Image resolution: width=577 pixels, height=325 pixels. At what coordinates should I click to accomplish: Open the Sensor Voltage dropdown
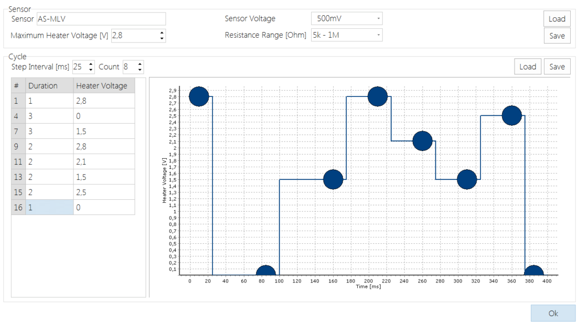[x=347, y=19]
